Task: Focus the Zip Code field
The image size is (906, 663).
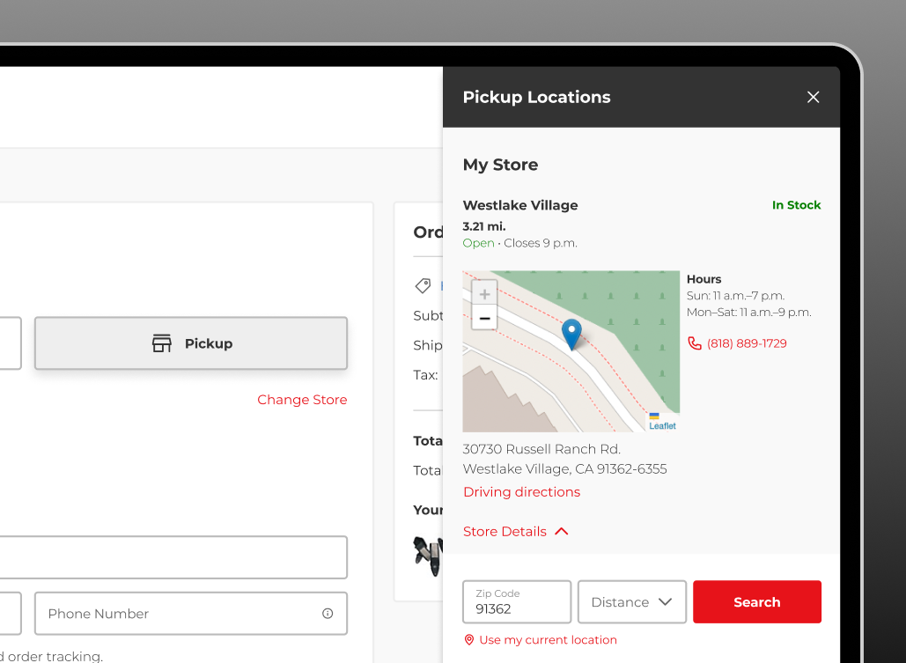Action: point(517,602)
